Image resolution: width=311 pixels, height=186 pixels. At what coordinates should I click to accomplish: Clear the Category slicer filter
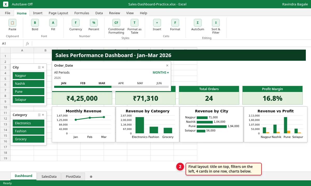[43, 115]
